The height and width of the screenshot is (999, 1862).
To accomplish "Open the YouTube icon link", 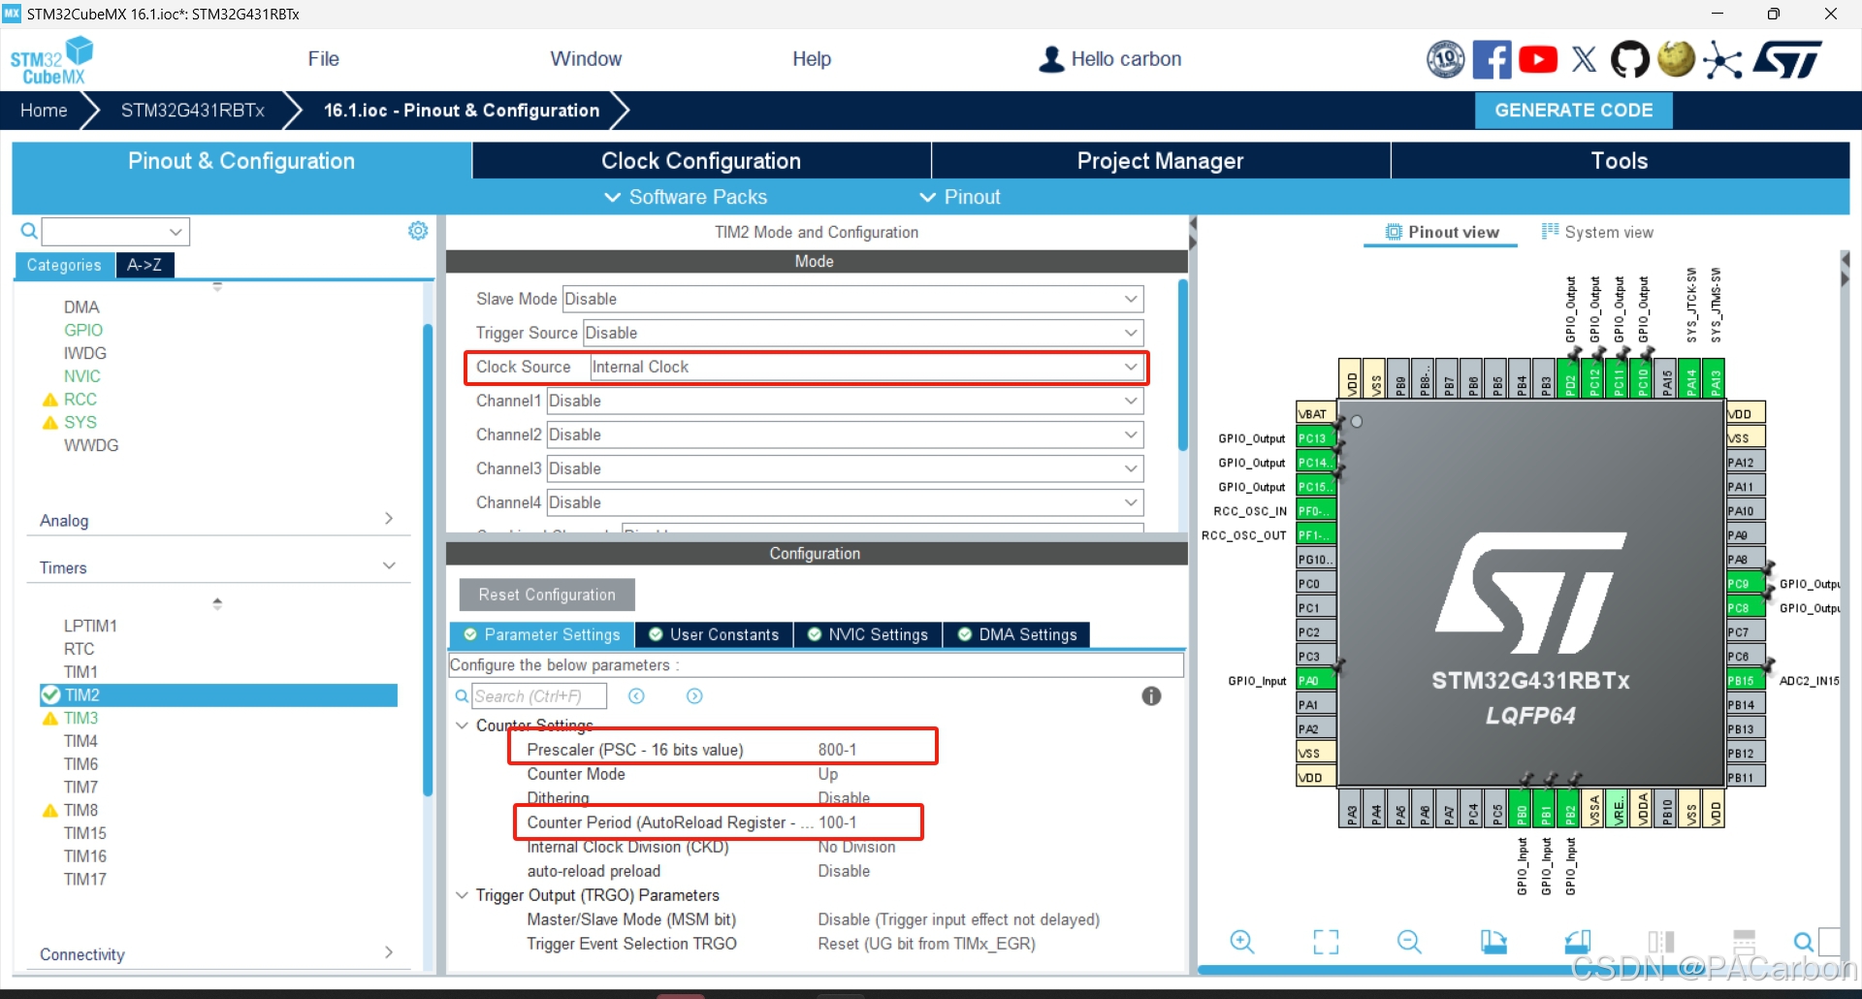I will pyautogui.click(x=1538, y=60).
